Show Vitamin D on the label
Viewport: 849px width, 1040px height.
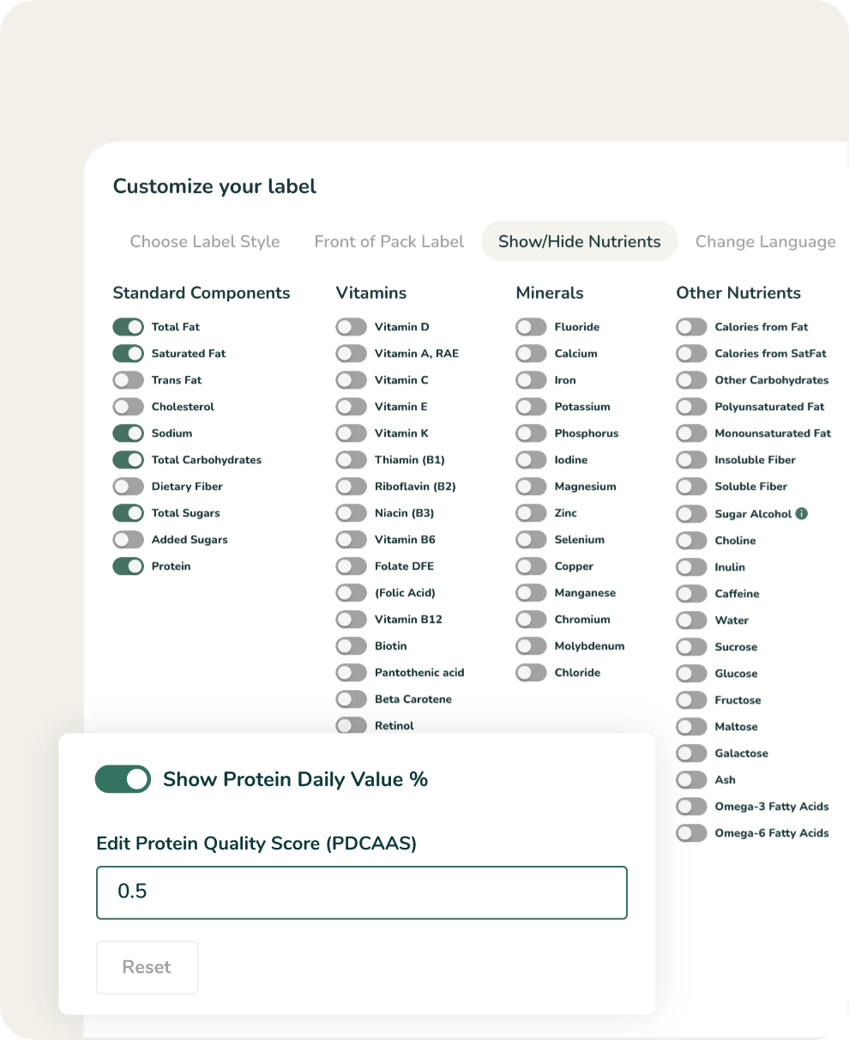(351, 327)
